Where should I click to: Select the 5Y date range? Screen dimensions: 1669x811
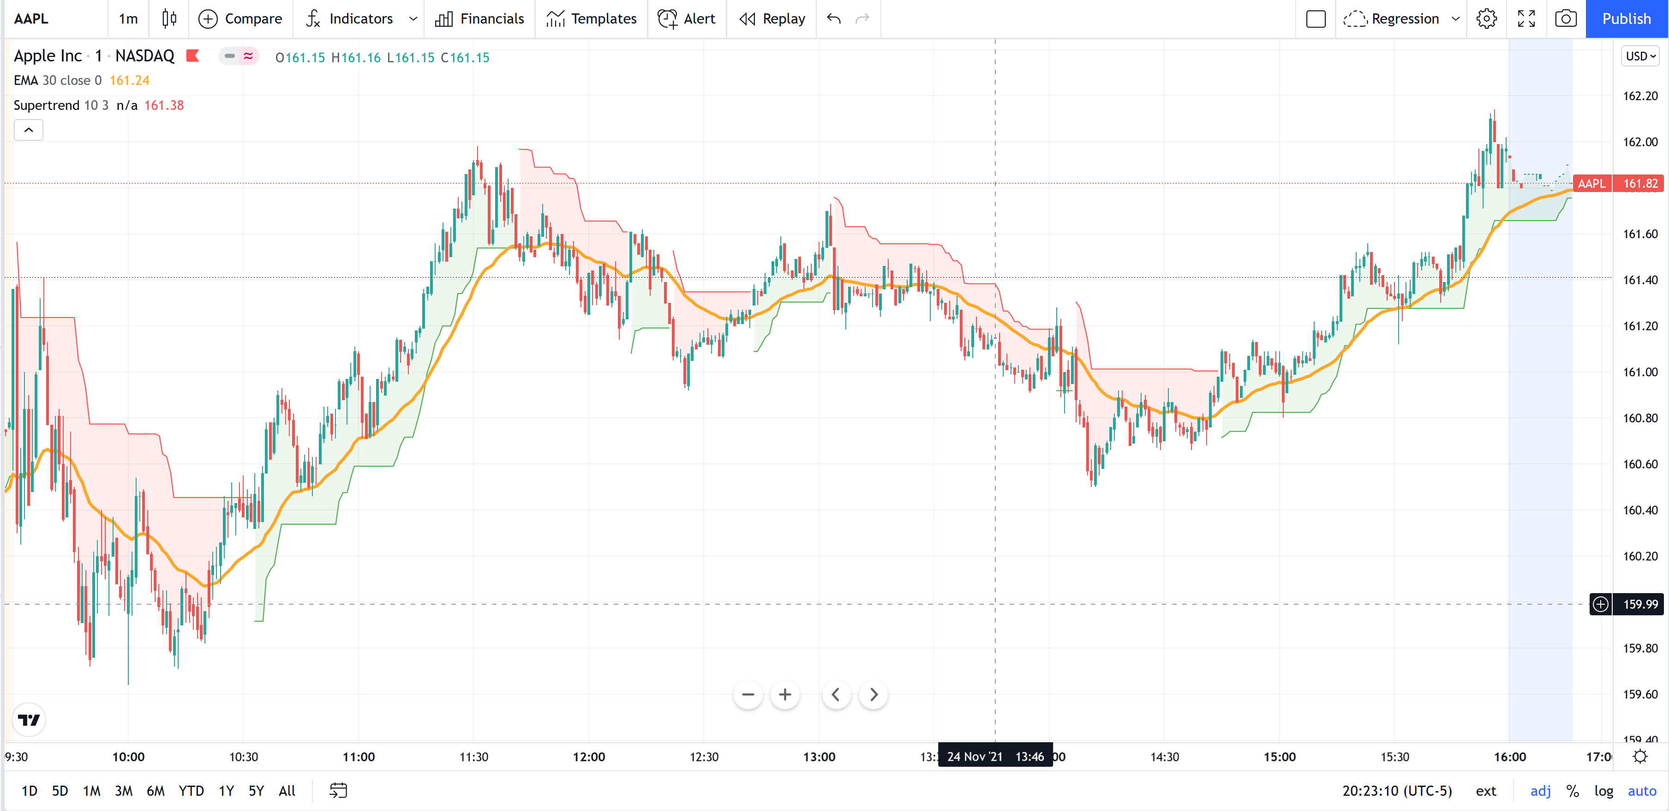tap(257, 791)
